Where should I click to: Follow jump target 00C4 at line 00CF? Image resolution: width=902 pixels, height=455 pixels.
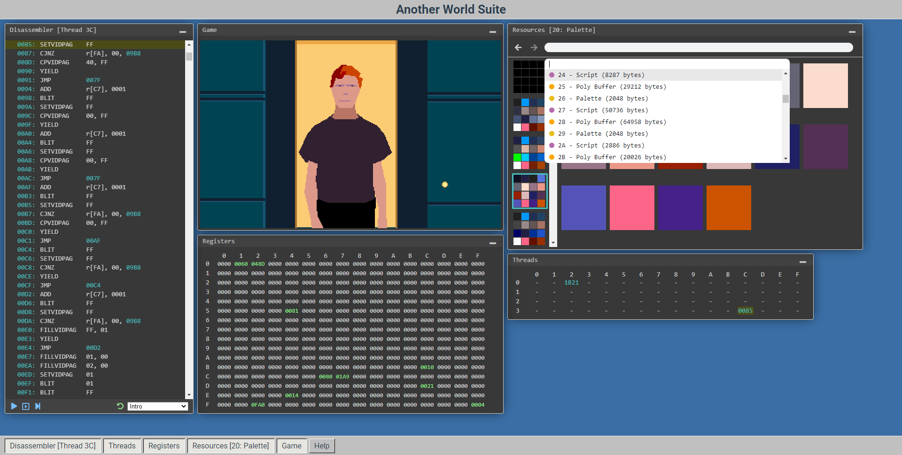(93, 285)
